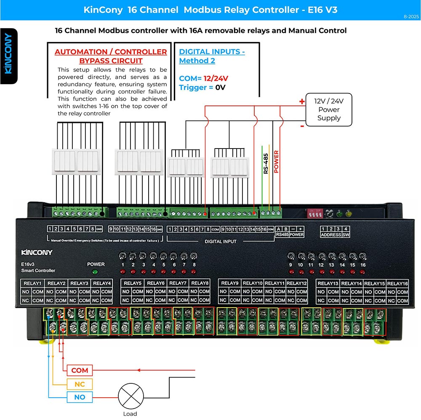Click the 12V / 24V Power Supply box
Image resolution: width=421 pixels, height=420 pixels.
click(x=329, y=109)
